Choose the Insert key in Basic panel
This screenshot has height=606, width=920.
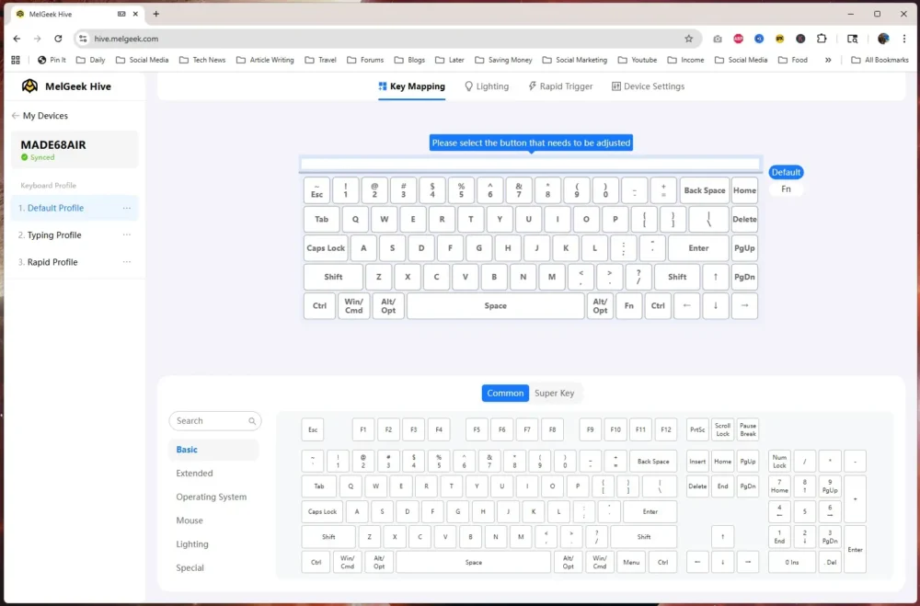click(x=697, y=462)
